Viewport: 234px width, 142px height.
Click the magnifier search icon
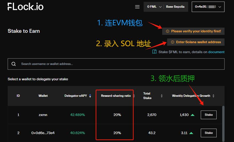[14, 64]
